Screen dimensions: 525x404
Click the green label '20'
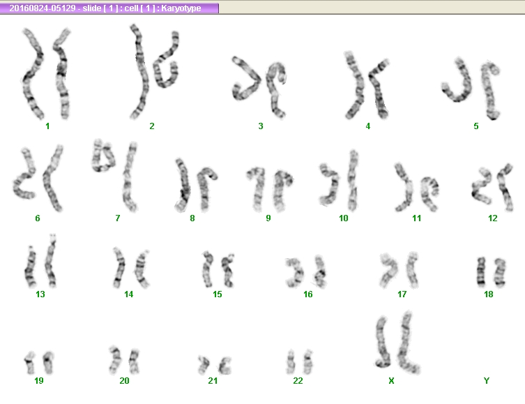124,380
